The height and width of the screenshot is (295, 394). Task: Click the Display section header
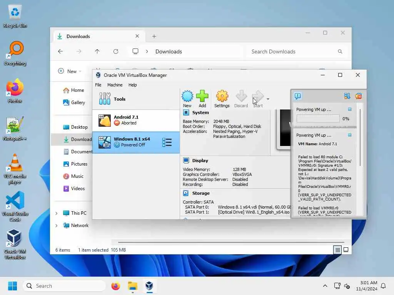(200, 161)
